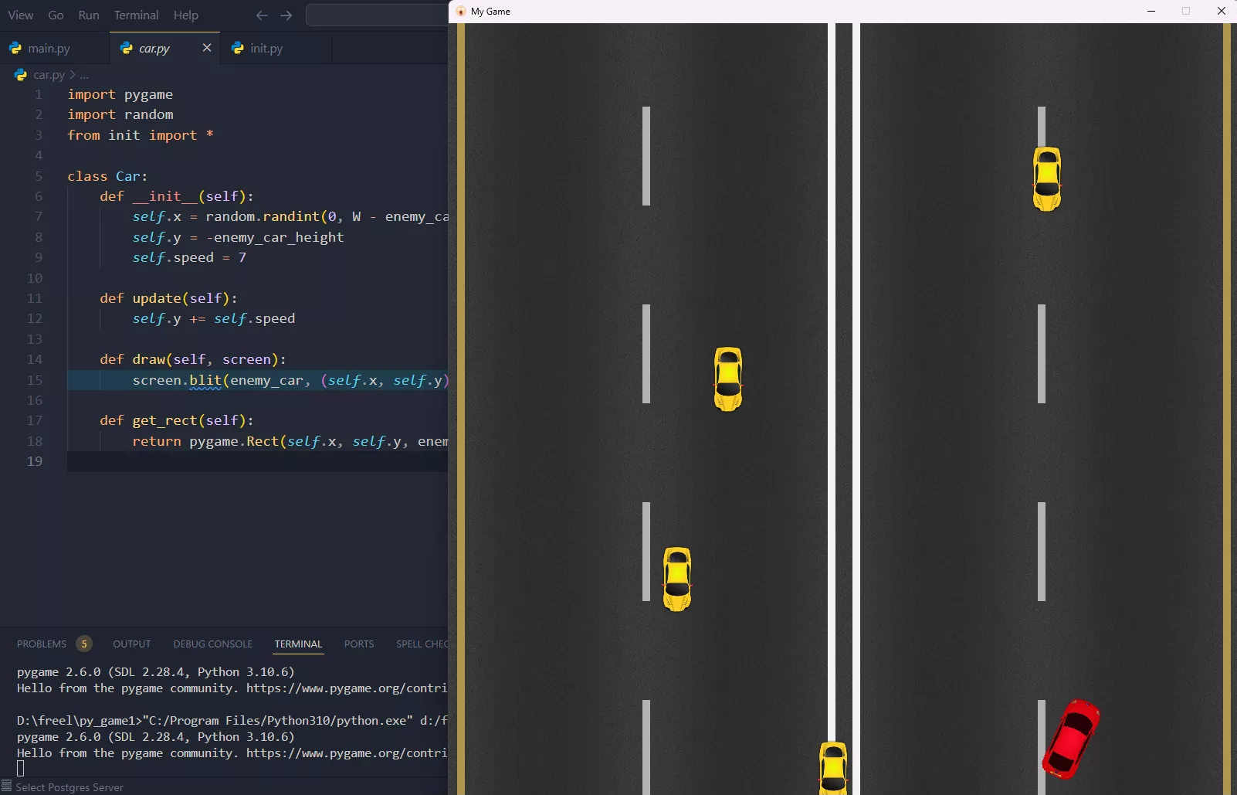The image size is (1237, 795).
Task: Click the Python file icon in breadcrumb
Action: pyautogui.click(x=21, y=75)
